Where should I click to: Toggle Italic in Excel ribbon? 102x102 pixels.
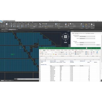tap(47, 54)
